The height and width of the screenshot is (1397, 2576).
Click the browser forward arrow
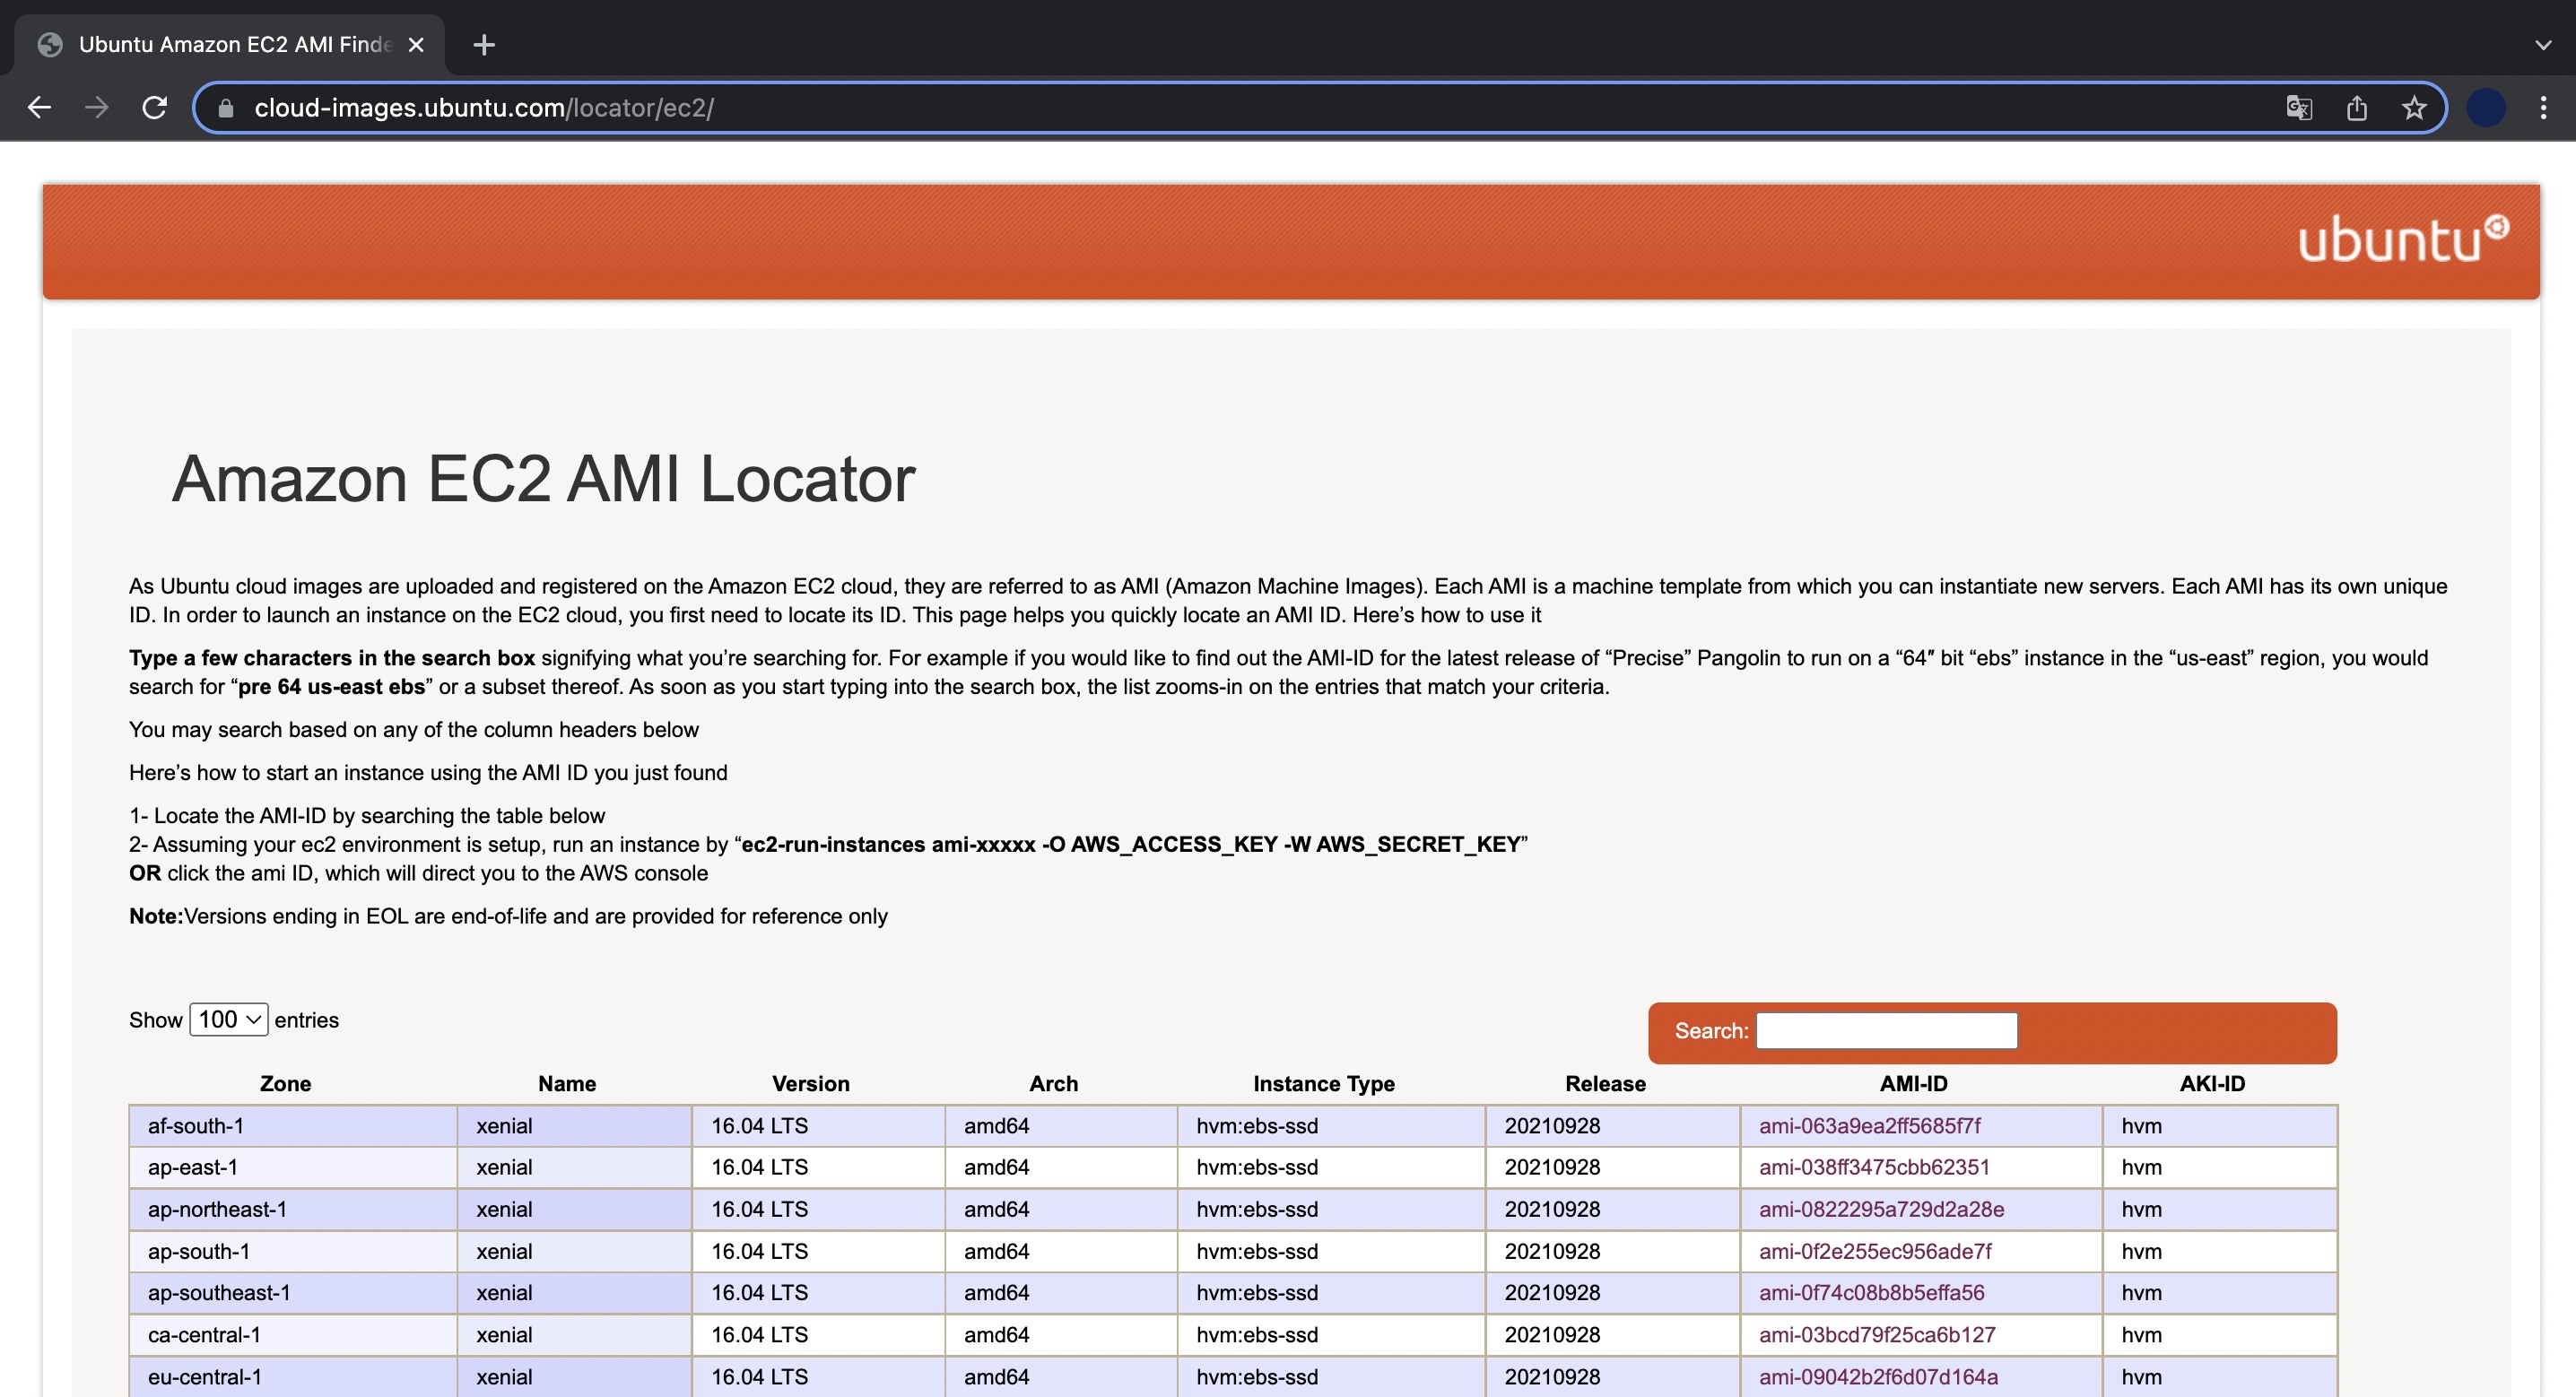pos(97,107)
